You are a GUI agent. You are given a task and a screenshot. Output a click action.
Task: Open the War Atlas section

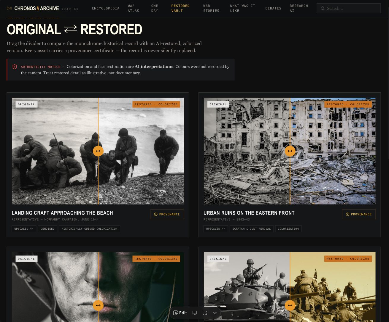point(134,8)
